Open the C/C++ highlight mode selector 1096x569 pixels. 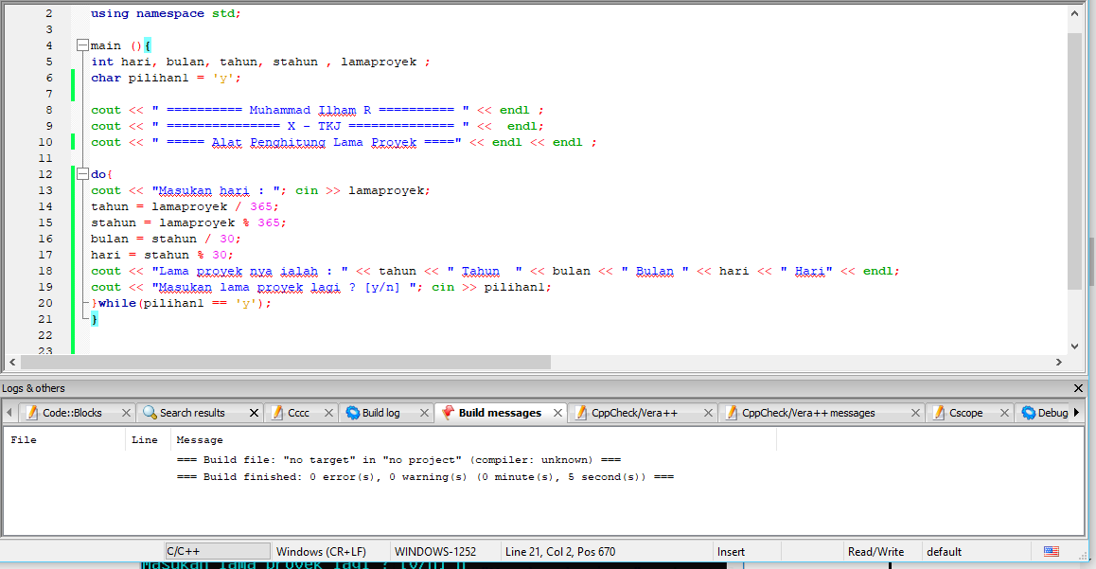[216, 550]
